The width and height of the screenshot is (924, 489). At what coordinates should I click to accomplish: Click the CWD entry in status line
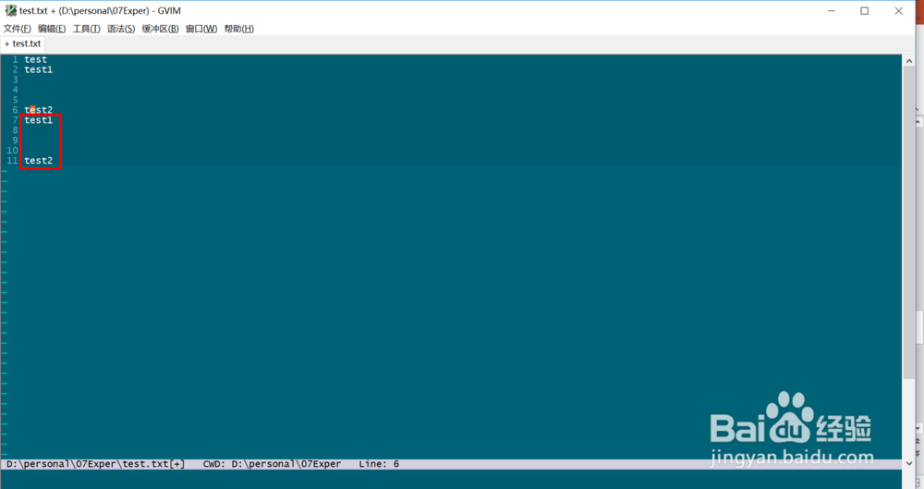pos(272,464)
